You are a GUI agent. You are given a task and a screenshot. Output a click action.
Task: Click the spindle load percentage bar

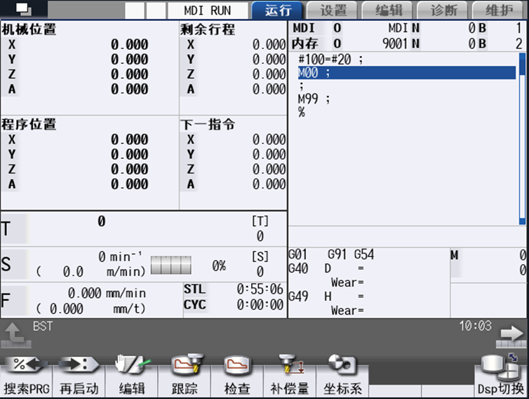tap(171, 266)
